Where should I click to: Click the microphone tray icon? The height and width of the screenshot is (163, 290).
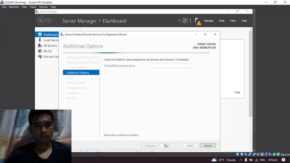pos(246,160)
